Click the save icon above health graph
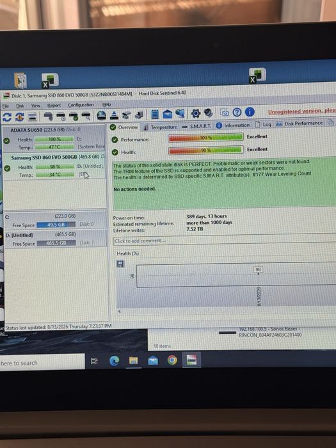The width and height of the screenshot is (336, 448). (120, 264)
